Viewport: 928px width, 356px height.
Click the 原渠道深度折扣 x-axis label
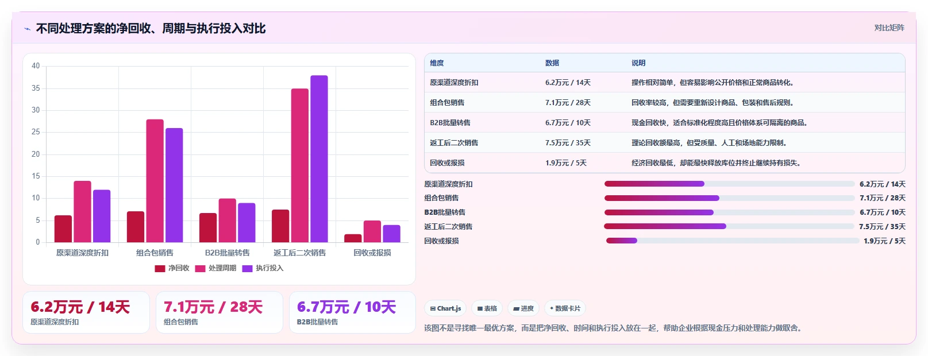click(x=82, y=253)
